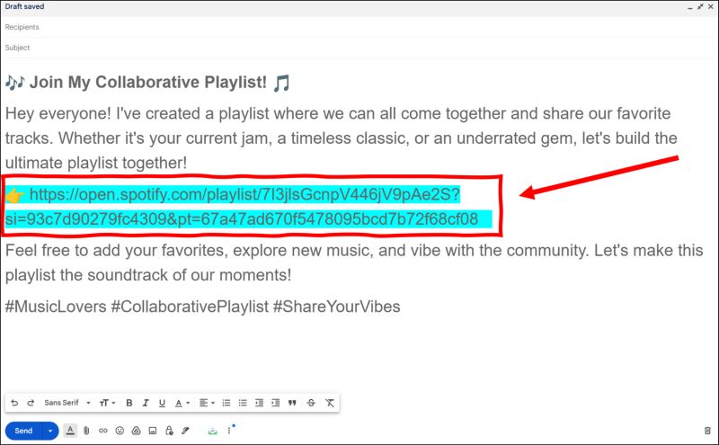Send the email
Screen dimensions: 719x445
[x=23, y=431]
